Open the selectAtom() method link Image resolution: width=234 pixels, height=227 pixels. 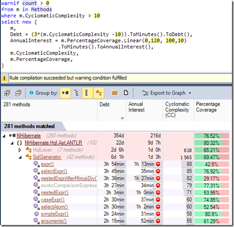coord(54,207)
